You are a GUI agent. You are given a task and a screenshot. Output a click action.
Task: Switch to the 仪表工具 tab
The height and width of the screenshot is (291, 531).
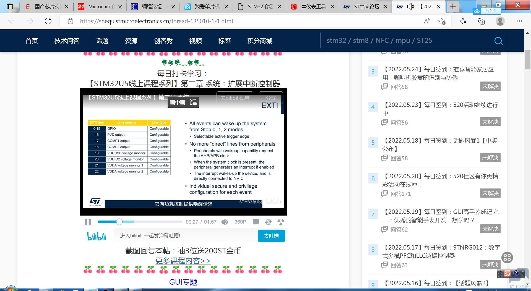click(x=312, y=7)
